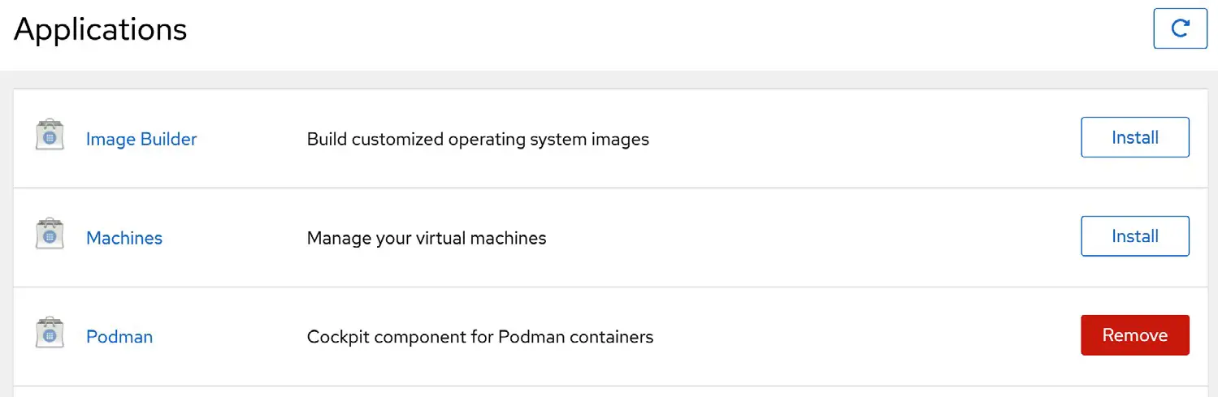This screenshot has height=397, width=1218.
Task: Select the Podman list row
Action: [610, 337]
